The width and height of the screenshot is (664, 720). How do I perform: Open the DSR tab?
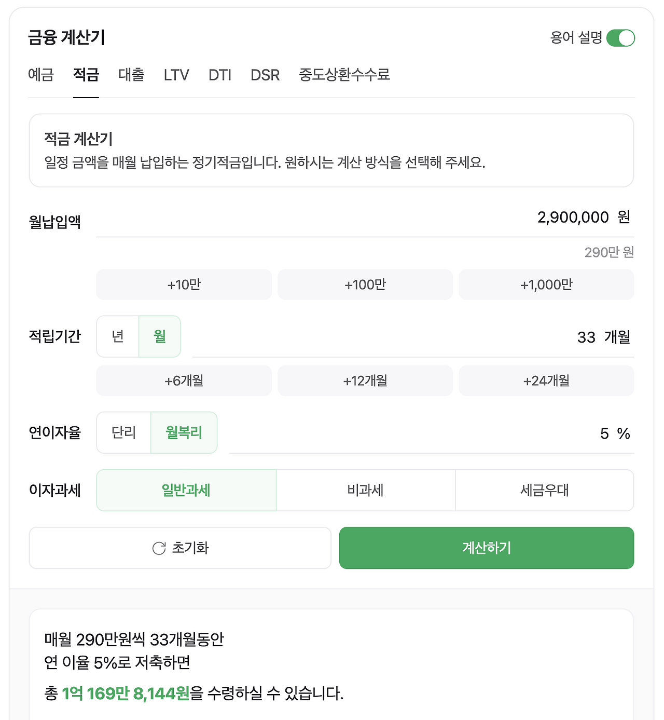(x=265, y=75)
